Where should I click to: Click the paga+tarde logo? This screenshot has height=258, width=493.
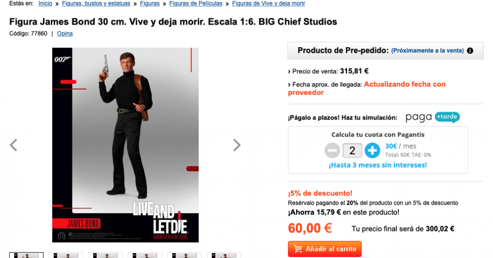(x=432, y=118)
